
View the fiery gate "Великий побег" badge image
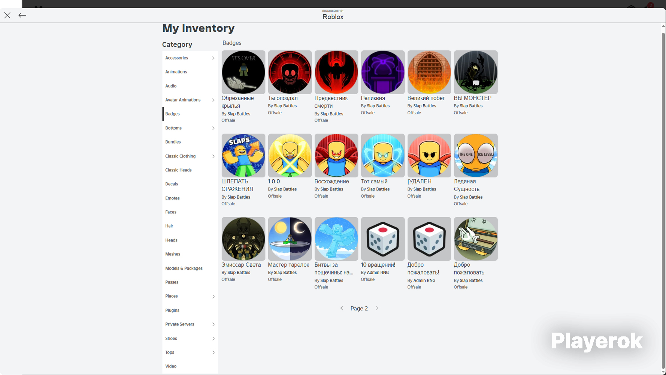click(429, 72)
